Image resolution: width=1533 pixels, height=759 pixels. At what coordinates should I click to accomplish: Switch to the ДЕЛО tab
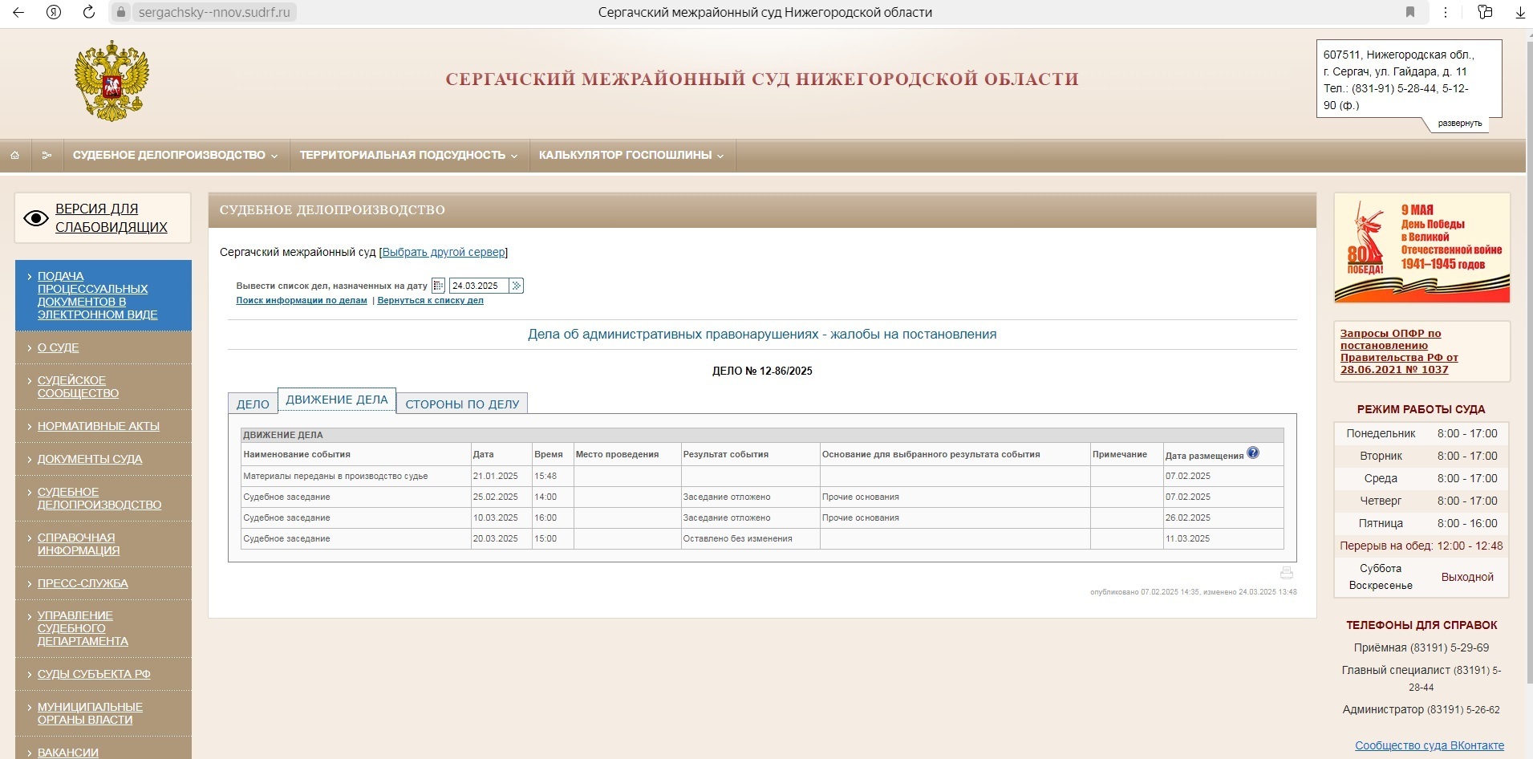tap(253, 403)
